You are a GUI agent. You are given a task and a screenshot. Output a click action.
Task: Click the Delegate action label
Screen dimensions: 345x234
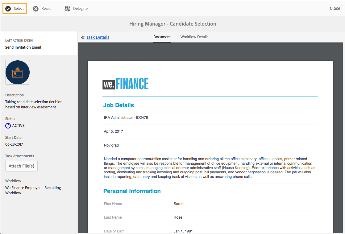point(80,9)
